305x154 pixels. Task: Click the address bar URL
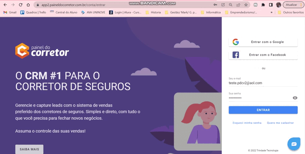pos(73,5)
